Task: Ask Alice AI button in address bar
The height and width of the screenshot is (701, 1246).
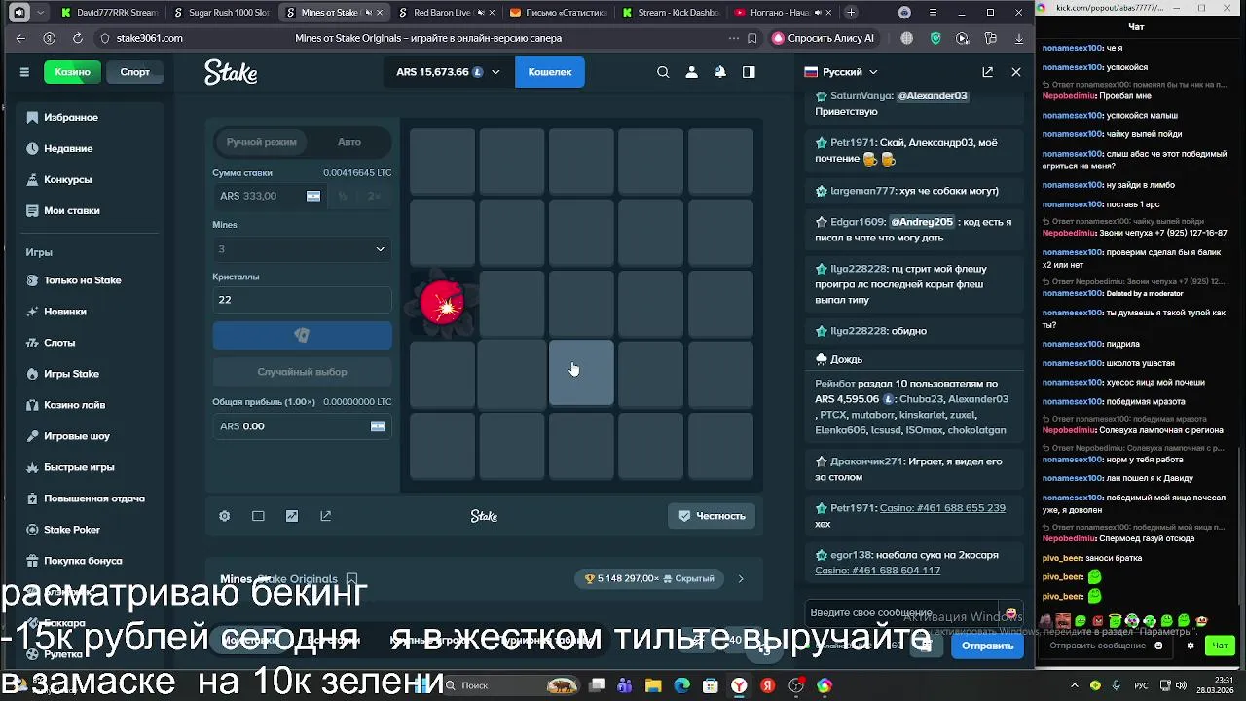Action: 823,38
